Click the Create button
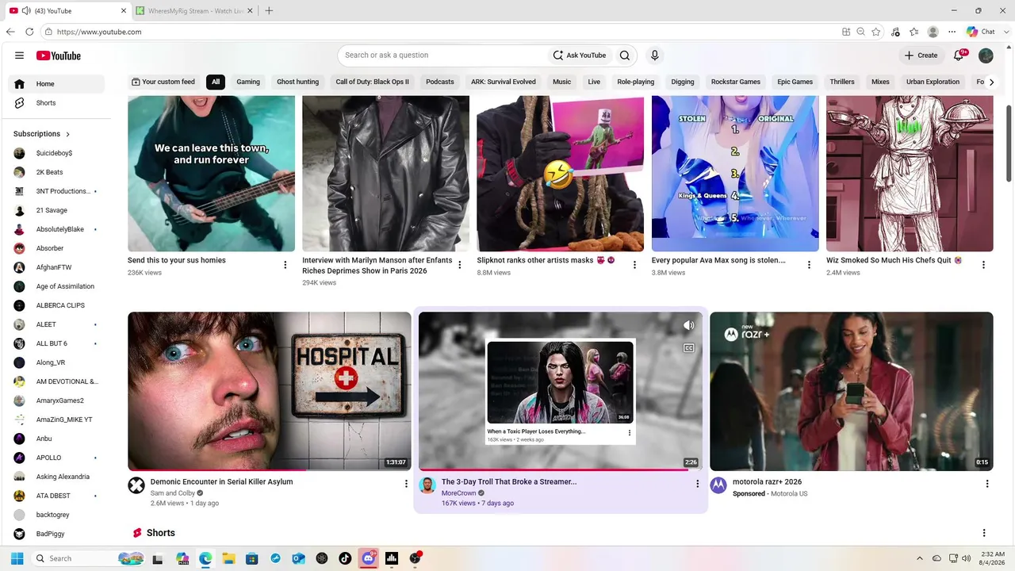The image size is (1015, 571). click(x=921, y=56)
